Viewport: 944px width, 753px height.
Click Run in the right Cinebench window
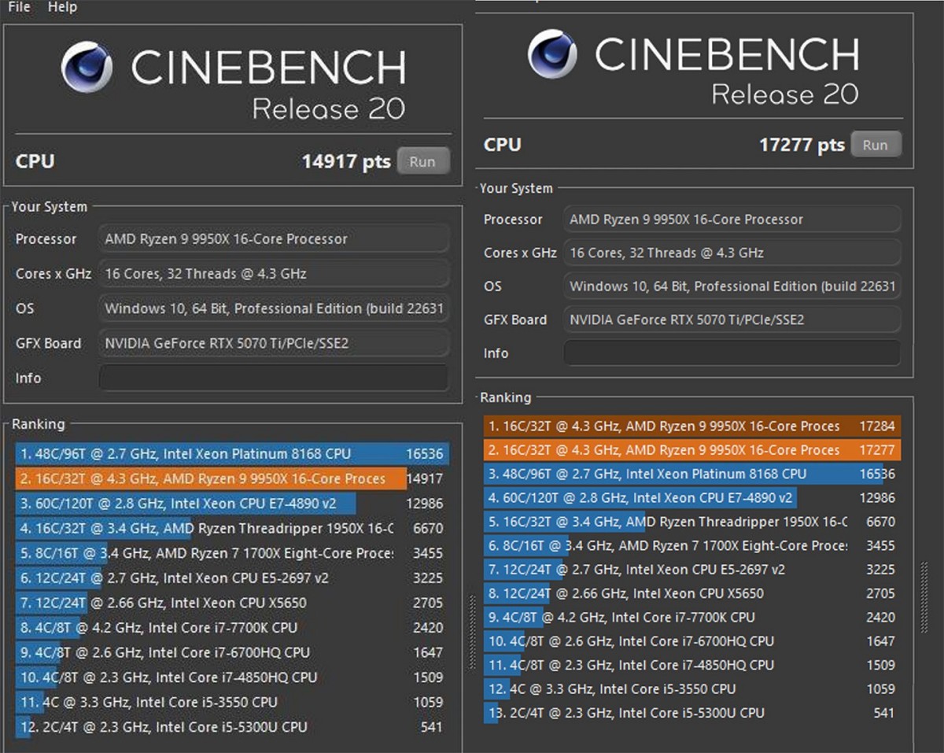click(x=876, y=144)
